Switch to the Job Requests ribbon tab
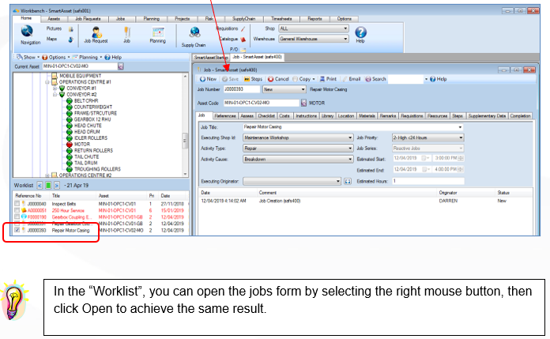Image resolution: width=550 pixels, height=339 pixels. [x=88, y=19]
